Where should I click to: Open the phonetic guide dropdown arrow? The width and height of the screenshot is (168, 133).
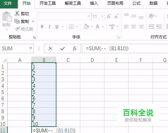point(118,27)
